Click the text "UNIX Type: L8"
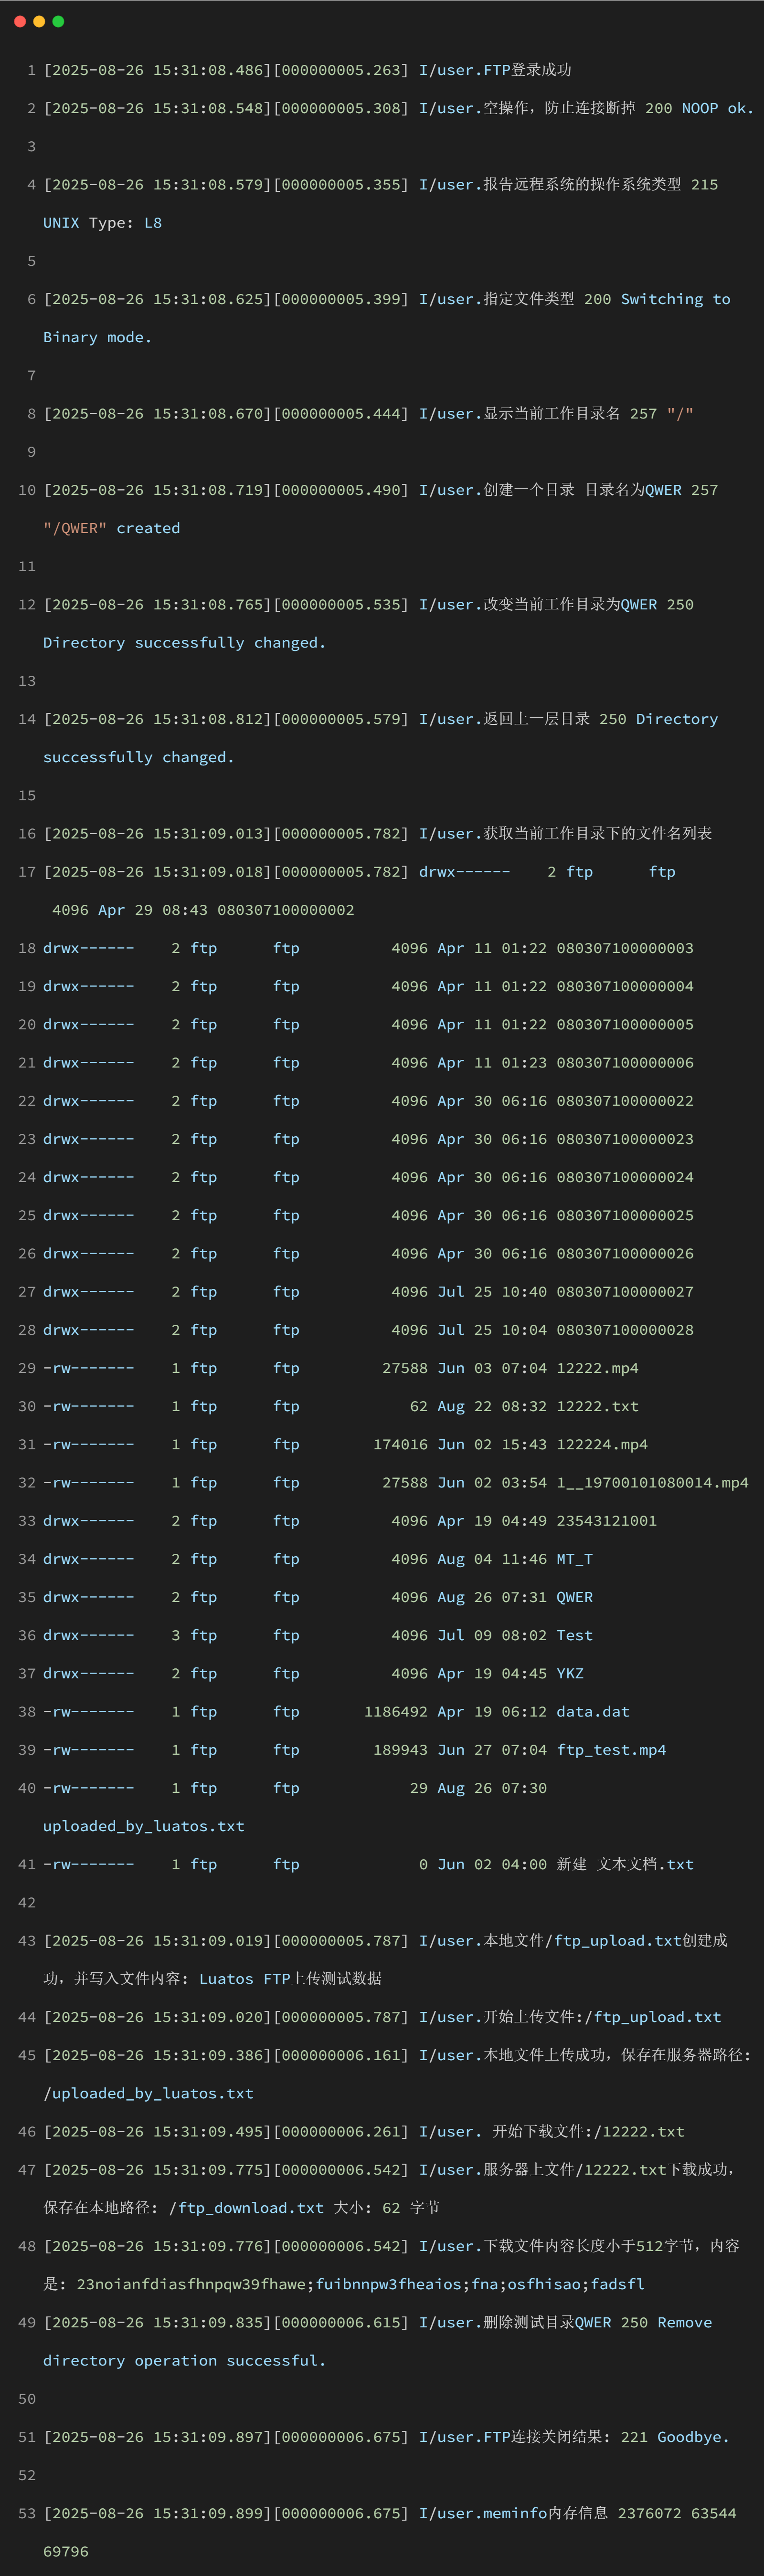Image resolution: width=764 pixels, height=2576 pixels. [x=102, y=223]
